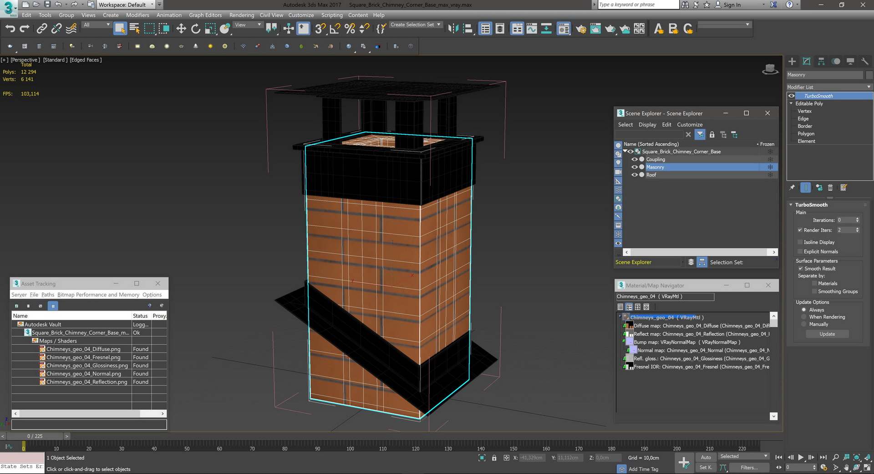Viewport: 874px width, 474px height.
Task: Toggle the 3D Snaps icon
Action: [320, 29]
